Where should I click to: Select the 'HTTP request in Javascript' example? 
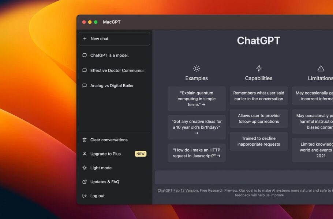197,153
